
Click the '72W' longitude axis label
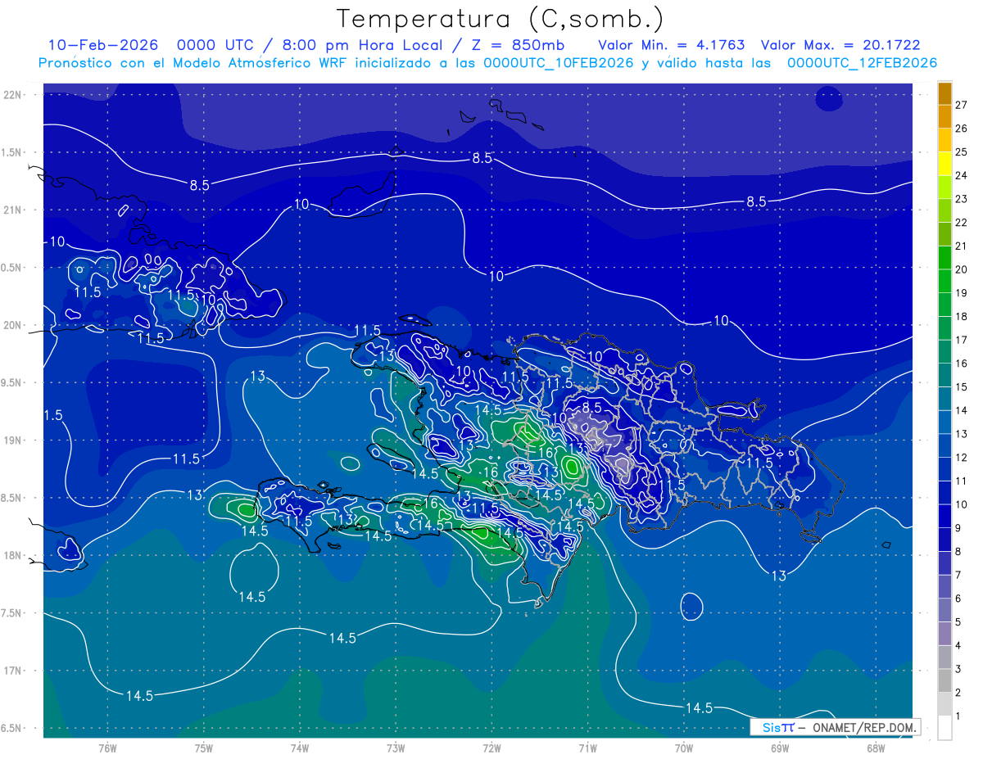tap(491, 748)
